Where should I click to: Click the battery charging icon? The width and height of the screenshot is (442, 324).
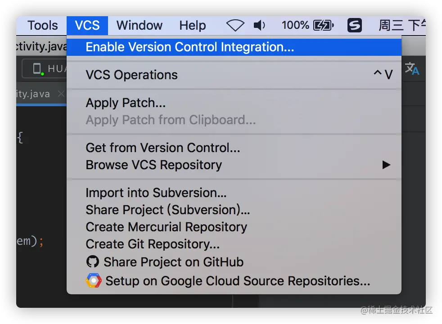(323, 26)
